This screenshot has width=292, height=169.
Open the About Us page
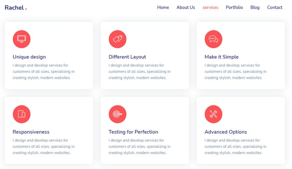click(x=186, y=7)
